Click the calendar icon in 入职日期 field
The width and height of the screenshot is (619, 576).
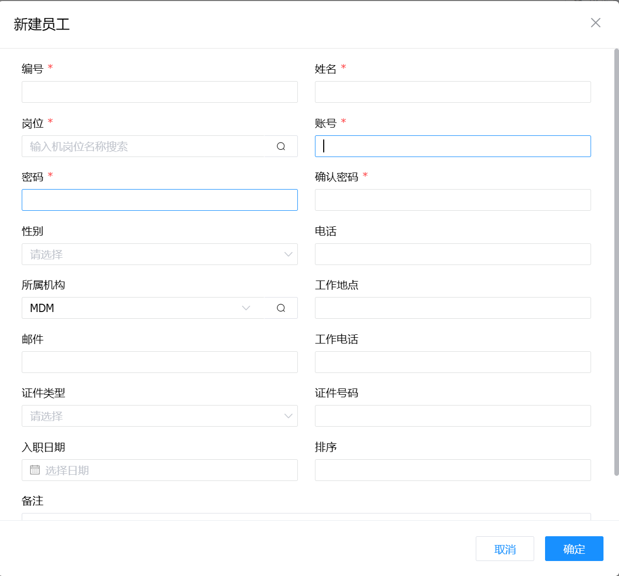click(x=35, y=470)
